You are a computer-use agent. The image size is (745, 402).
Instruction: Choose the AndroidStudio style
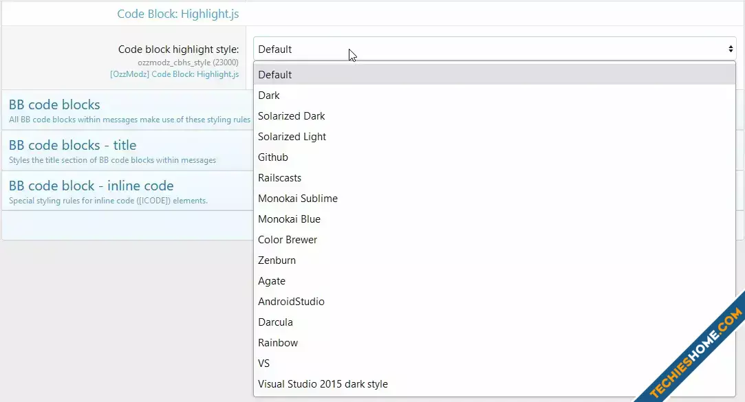click(x=495, y=302)
